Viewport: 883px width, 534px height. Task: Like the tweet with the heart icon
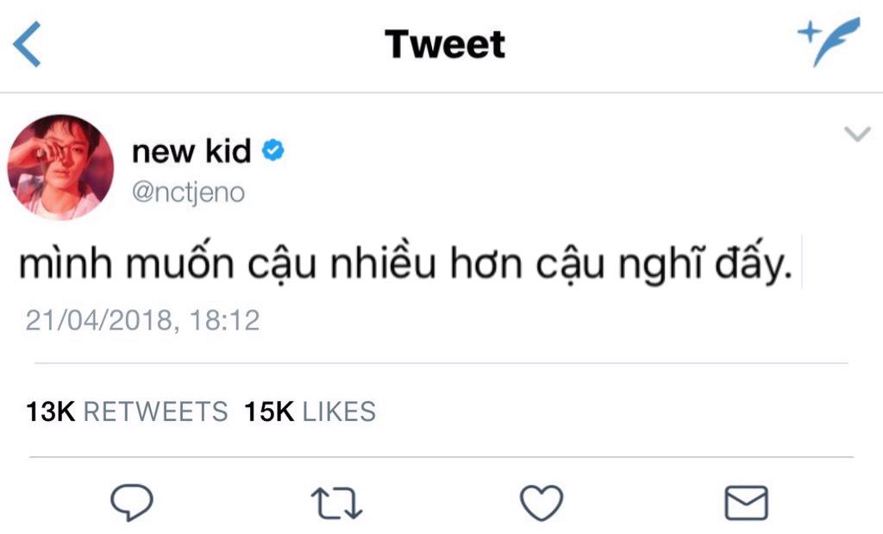click(x=542, y=502)
